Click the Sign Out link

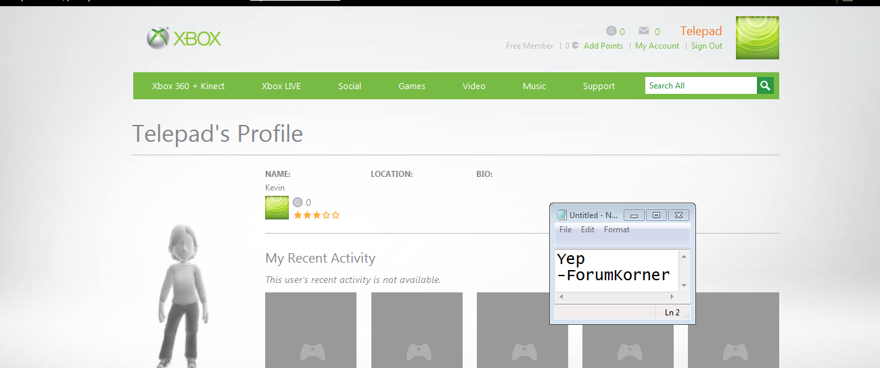707,46
